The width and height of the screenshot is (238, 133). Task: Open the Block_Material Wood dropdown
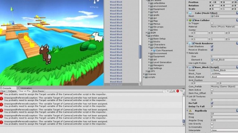click(x=224, y=77)
